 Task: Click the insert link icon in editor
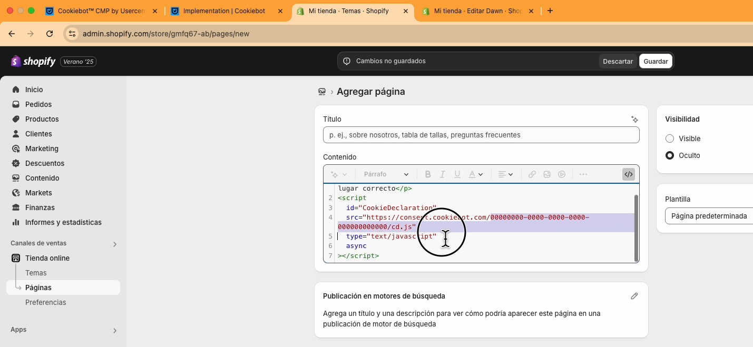click(532, 174)
